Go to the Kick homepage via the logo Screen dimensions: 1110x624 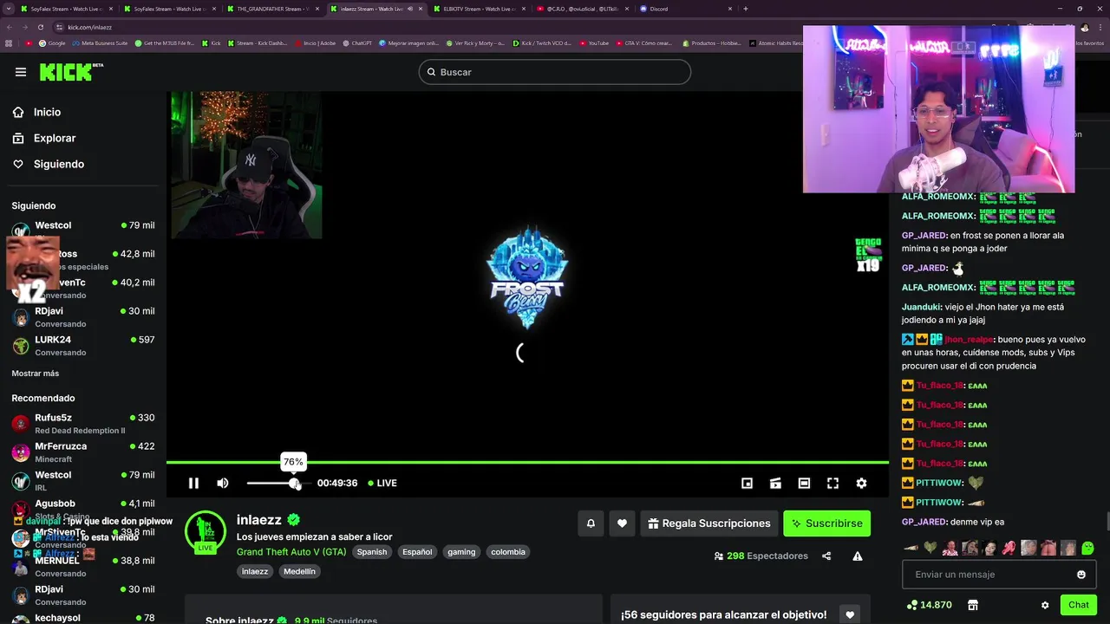pos(70,72)
